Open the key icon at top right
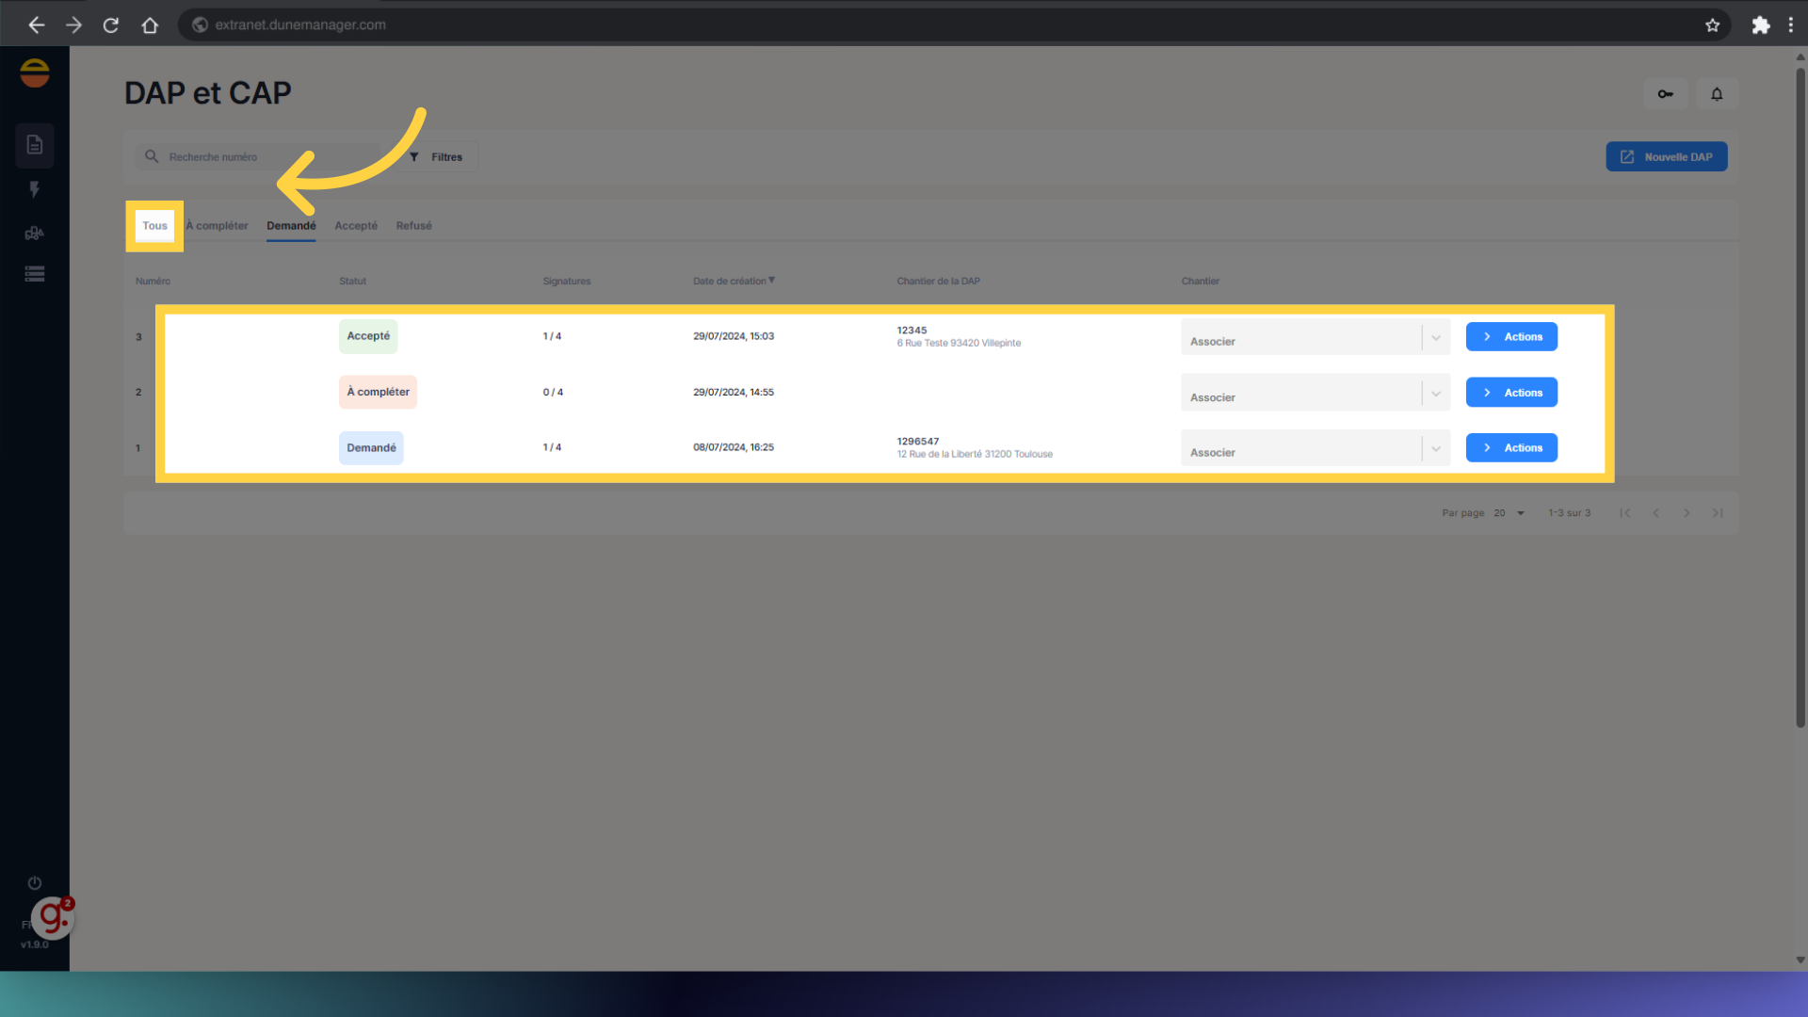Image resolution: width=1808 pixels, height=1017 pixels. (x=1665, y=94)
